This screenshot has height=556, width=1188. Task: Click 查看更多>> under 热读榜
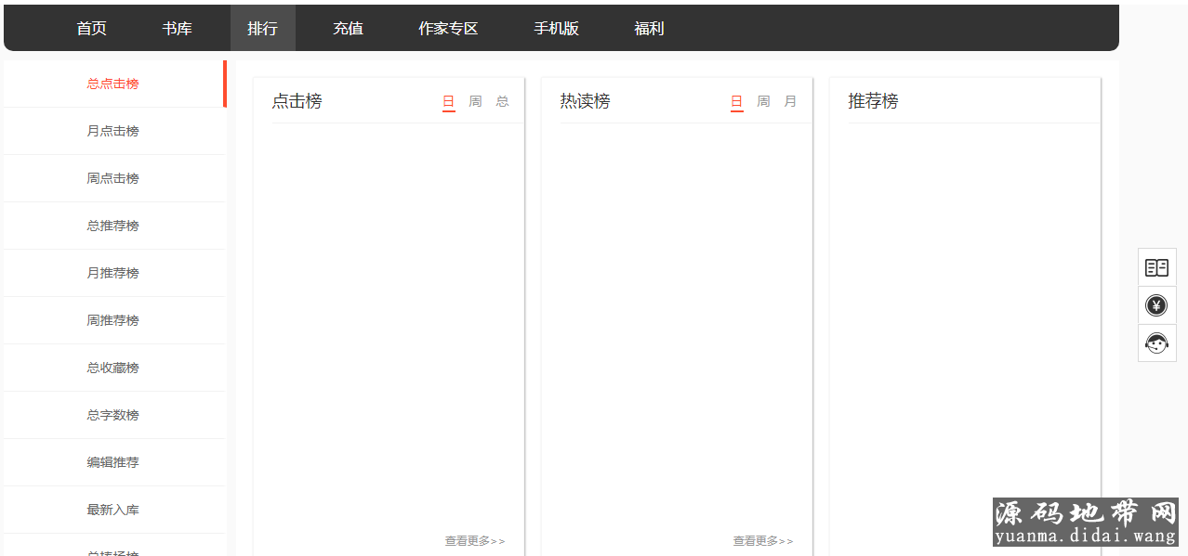(763, 541)
